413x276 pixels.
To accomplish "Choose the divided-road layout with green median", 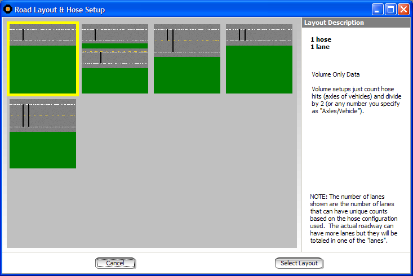I will point(115,59).
